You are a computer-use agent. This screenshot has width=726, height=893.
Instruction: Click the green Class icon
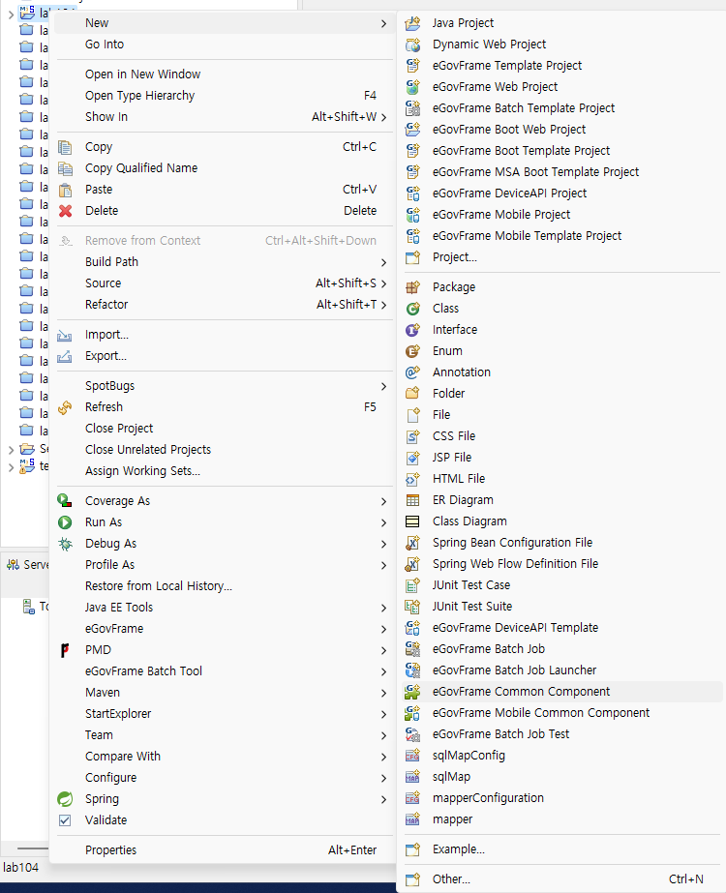[x=412, y=309]
